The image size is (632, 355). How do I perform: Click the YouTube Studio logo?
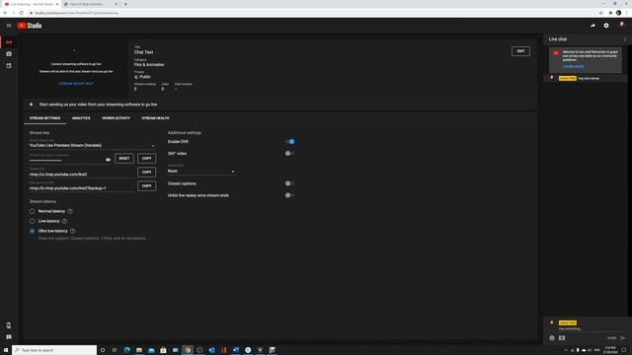coord(30,26)
